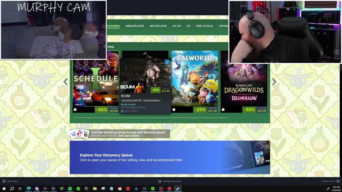
Task: Open the FREE TO PLAY tab
Action: [205, 26]
